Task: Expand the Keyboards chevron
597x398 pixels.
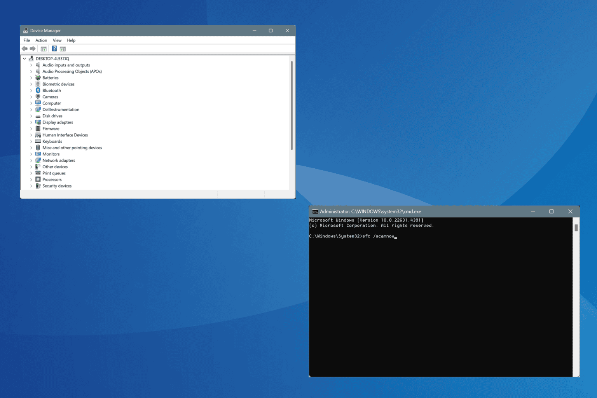Action: (x=31, y=141)
